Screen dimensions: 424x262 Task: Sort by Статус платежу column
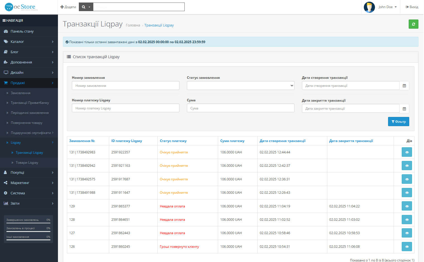(x=173, y=141)
